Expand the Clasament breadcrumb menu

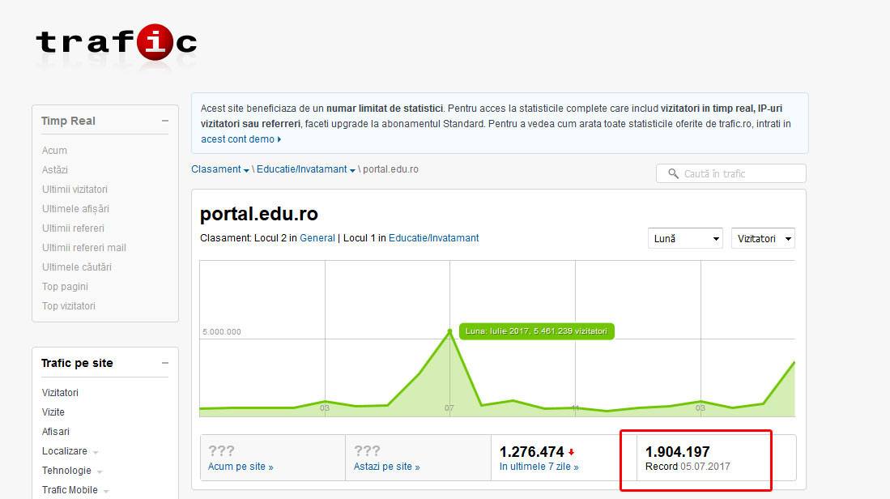click(220, 169)
